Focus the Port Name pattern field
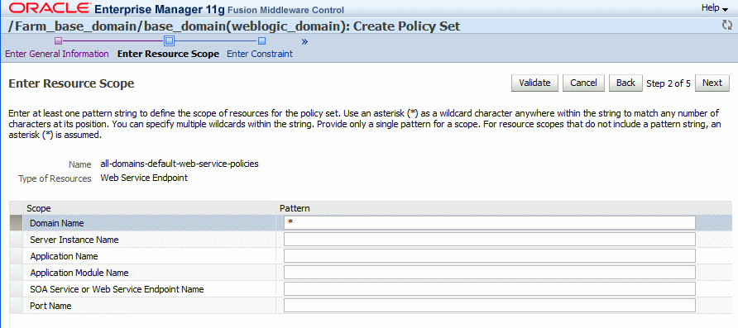The width and height of the screenshot is (738, 328). click(x=490, y=306)
